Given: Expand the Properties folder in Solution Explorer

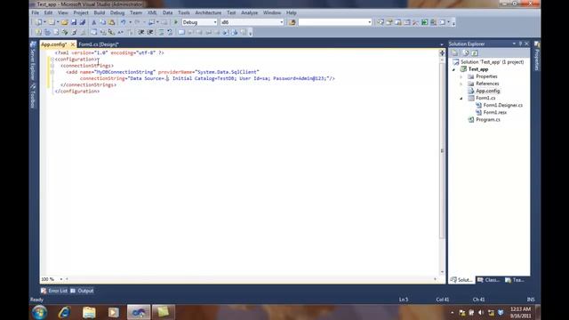Looking at the screenshot, I should tap(461, 76).
